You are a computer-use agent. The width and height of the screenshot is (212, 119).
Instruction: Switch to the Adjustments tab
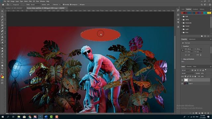coord(192,39)
